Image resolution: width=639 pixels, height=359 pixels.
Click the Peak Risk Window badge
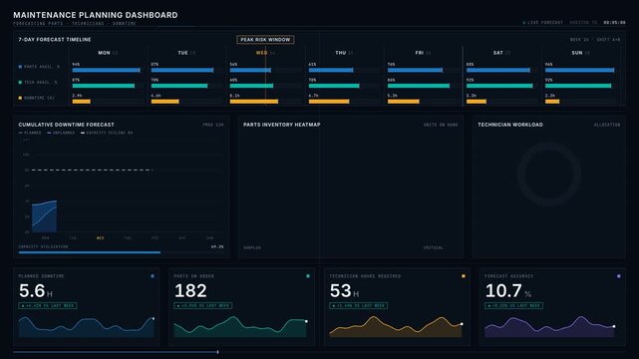(x=265, y=40)
